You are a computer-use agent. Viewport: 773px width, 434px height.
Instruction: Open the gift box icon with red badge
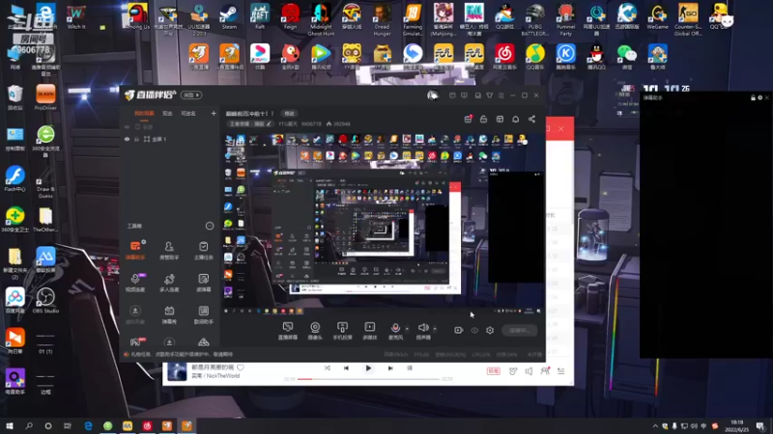pos(469,119)
